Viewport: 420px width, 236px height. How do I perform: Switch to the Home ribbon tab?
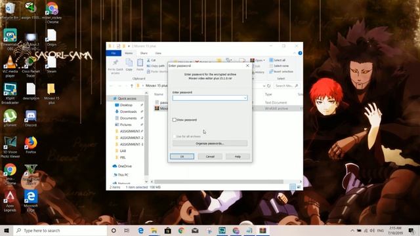tap(129, 53)
